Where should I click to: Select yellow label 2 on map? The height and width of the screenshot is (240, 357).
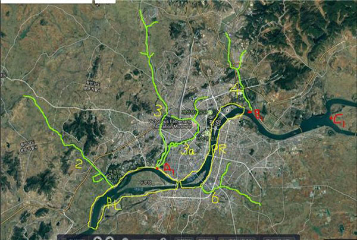(79, 164)
